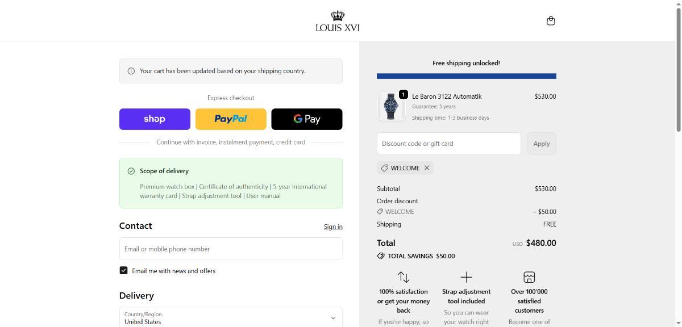Click the satisfaction guarantee arrows icon
This screenshot has width=682, height=327.
click(404, 277)
